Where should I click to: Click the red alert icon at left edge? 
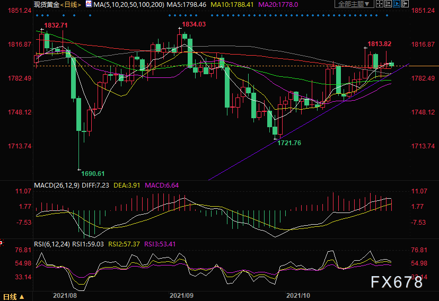(x=2, y=243)
